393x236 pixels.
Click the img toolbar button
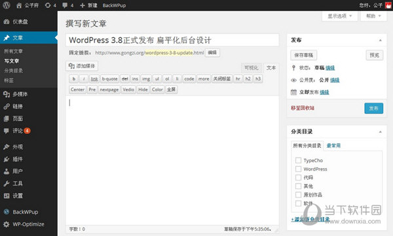pyautogui.click(x=146, y=79)
